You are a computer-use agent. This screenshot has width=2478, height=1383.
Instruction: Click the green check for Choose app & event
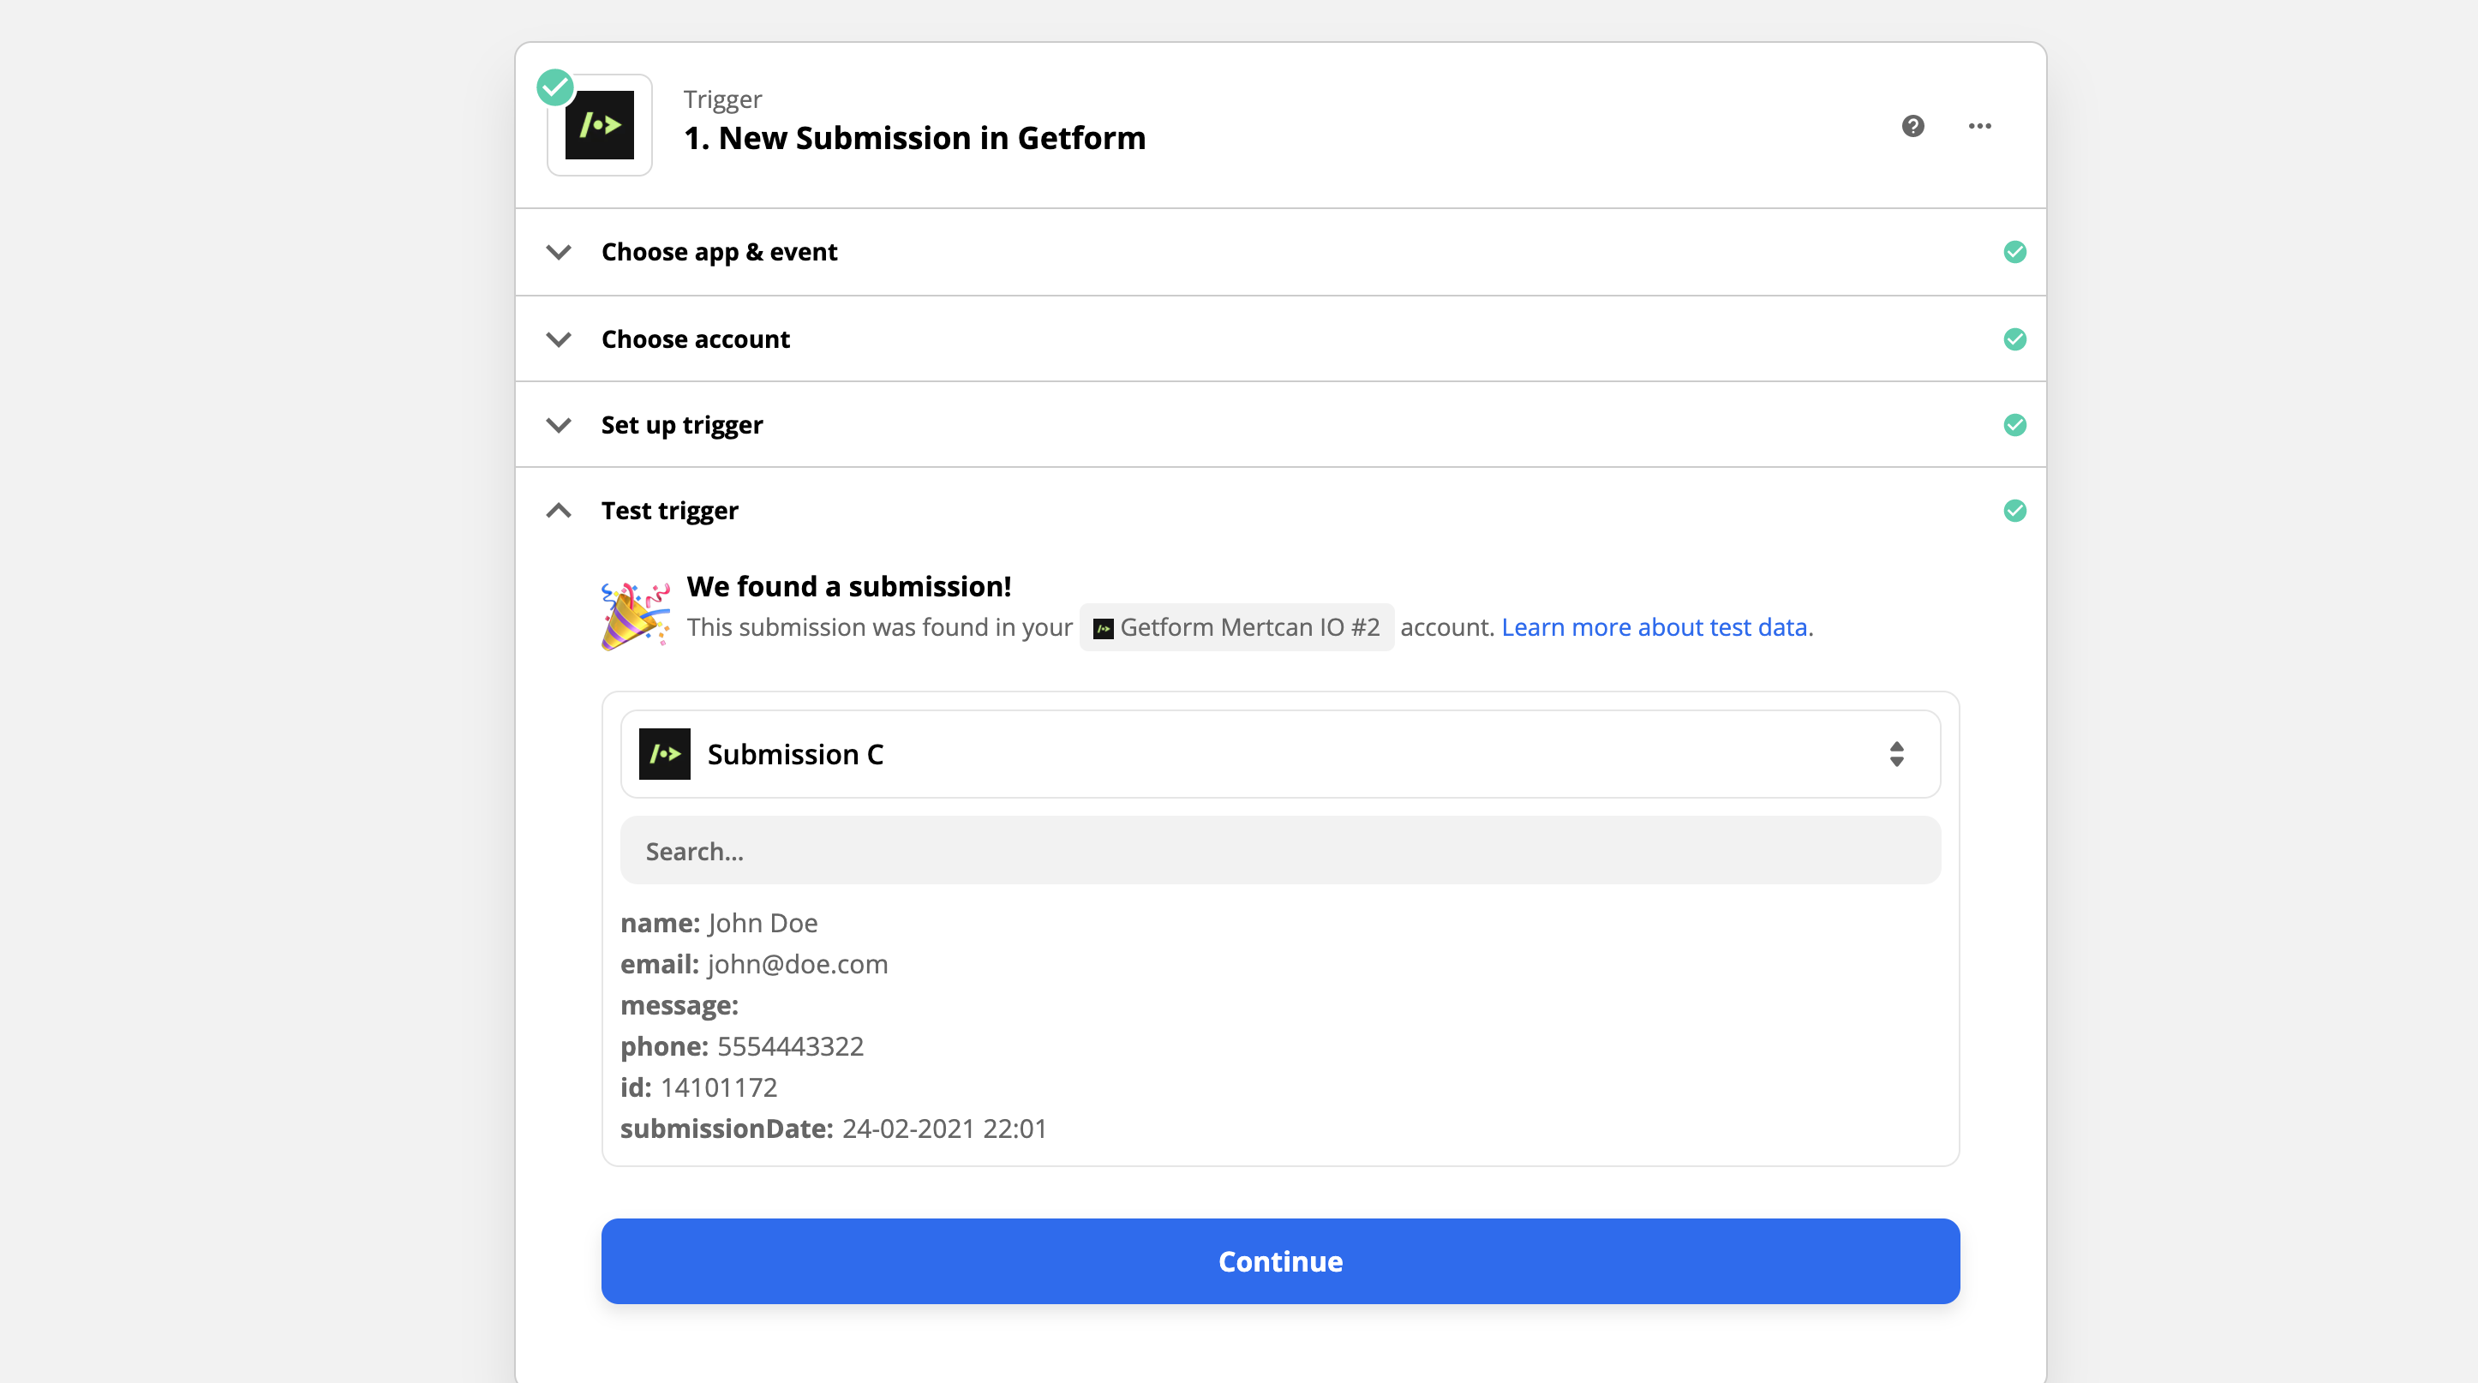2014,252
